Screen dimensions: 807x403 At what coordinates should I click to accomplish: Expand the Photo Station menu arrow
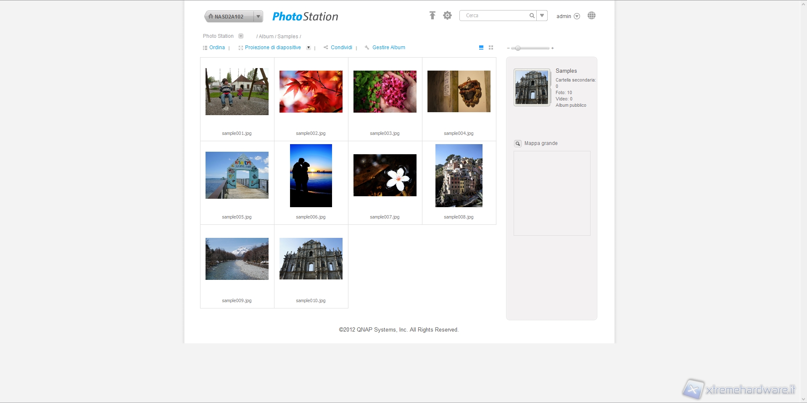241,36
